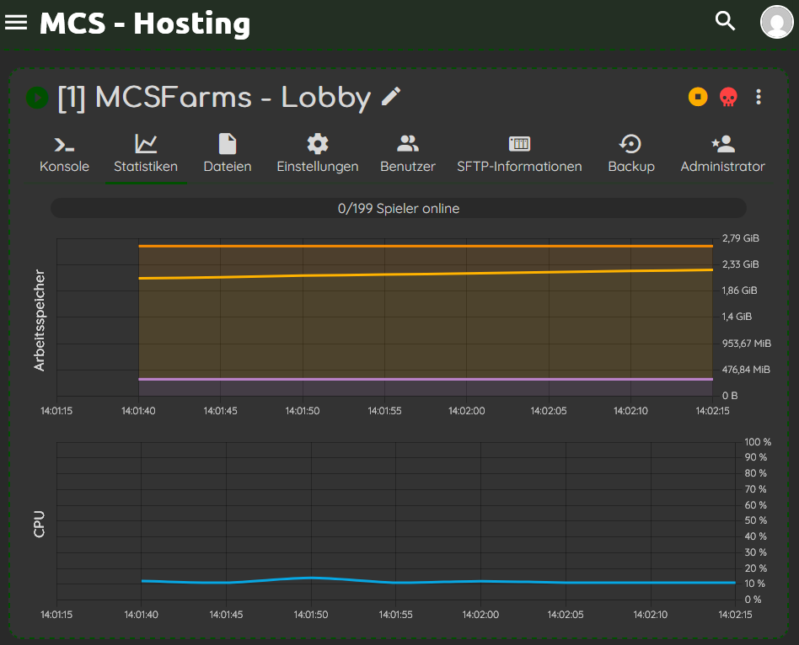The width and height of the screenshot is (799, 645).
Task: Open the Backup tab
Action: point(631,154)
